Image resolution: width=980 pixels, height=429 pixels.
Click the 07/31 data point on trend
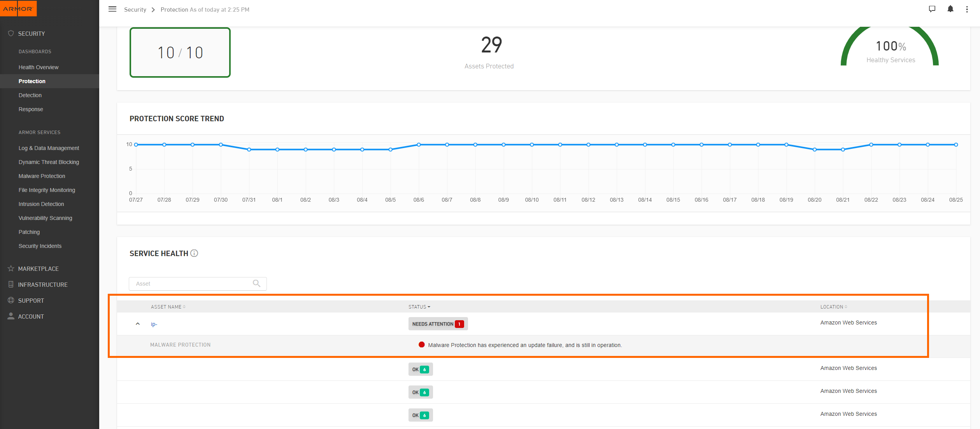coord(249,150)
